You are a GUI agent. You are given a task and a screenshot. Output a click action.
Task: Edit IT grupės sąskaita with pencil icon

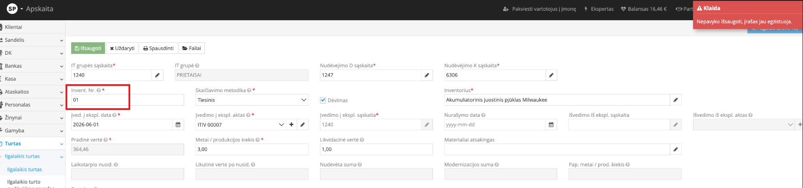pyautogui.click(x=157, y=75)
